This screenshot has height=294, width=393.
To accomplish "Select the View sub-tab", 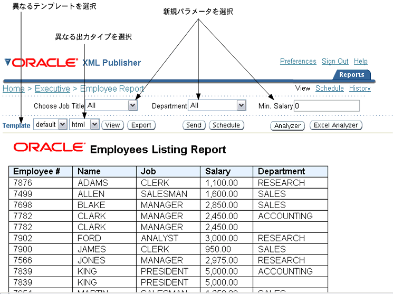I will [x=303, y=88].
